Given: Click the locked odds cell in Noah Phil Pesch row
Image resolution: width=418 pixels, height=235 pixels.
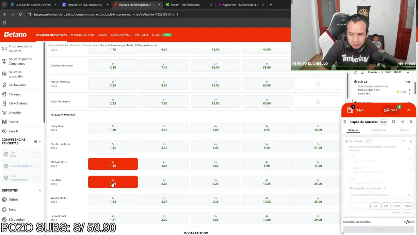Looking at the screenshot, I should click(318, 102).
